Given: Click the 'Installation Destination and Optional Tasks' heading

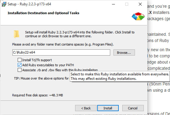Looking at the screenshot, I should point(43,13).
